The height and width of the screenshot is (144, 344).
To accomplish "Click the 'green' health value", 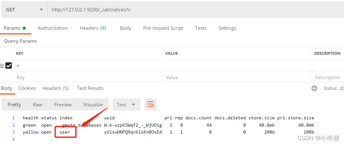I will pos(29,125).
